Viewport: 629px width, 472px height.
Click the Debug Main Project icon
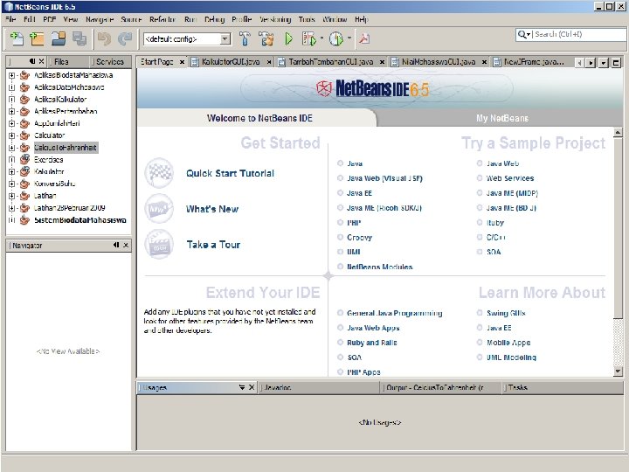(309, 38)
